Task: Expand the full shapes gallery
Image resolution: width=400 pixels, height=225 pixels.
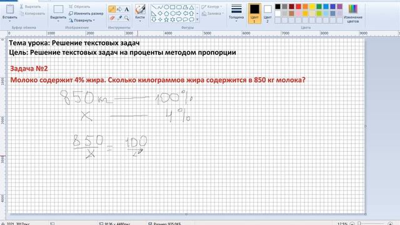Action: [x=197, y=19]
